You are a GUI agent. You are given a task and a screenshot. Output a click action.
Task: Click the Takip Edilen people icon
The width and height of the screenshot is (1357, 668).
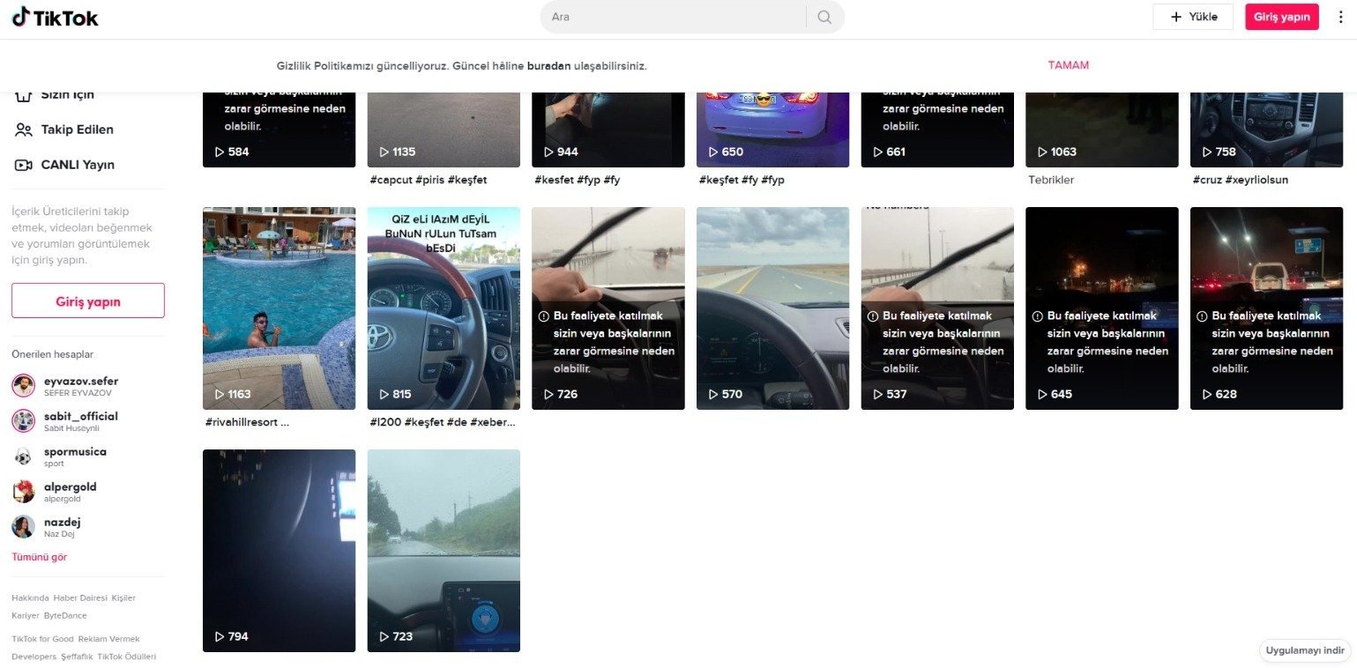[24, 130]
